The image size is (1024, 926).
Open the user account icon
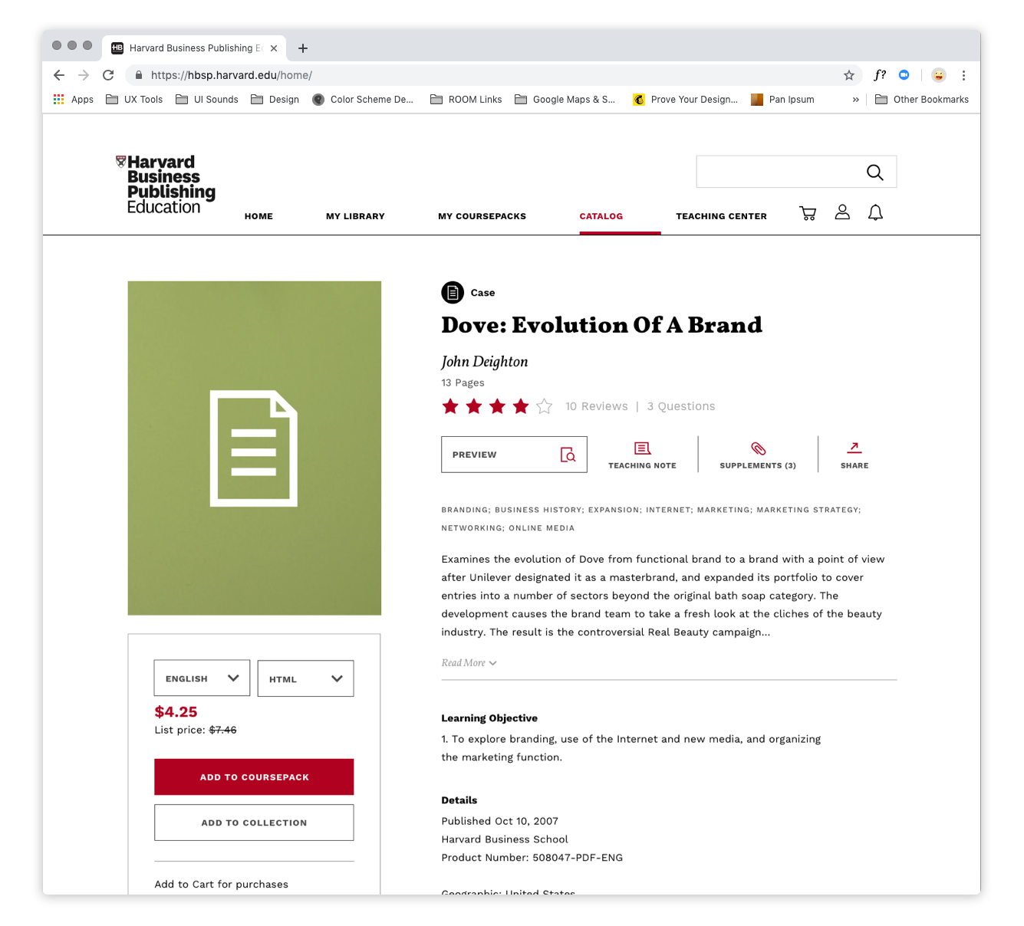[x=842, y=212]
